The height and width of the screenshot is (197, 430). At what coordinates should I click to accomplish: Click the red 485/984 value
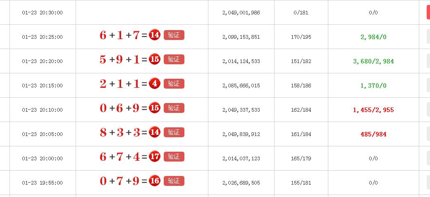coord(373,134)
